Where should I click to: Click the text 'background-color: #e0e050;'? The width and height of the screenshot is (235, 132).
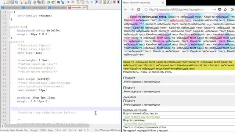[x=39, y=30]
